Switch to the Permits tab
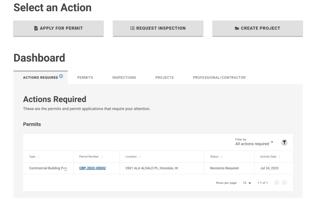The height and width of the screenshot is (198, 316). click(85, 78)
